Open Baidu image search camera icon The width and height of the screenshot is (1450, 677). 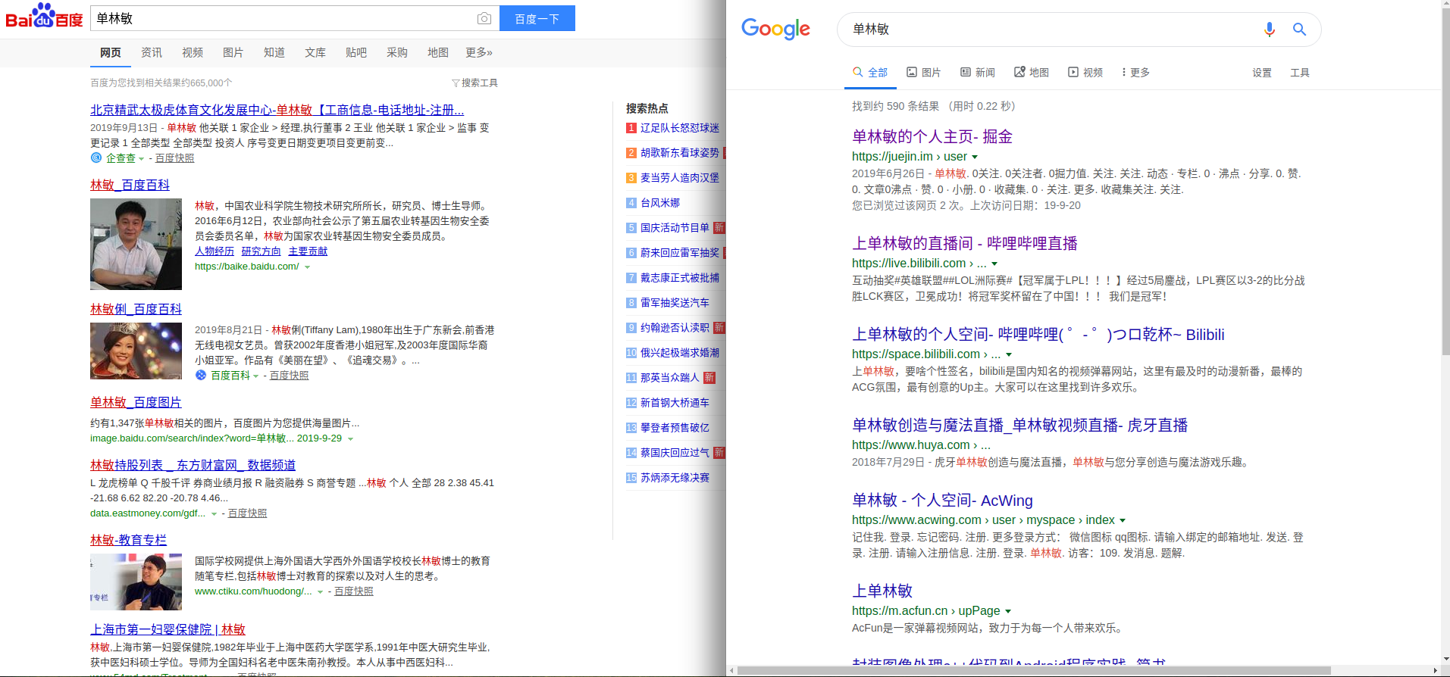click(484, 18)
